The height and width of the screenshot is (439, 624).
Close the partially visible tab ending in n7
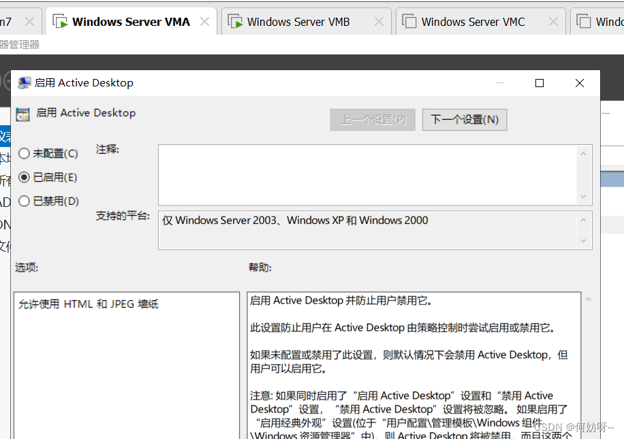(x=29, y=22)
